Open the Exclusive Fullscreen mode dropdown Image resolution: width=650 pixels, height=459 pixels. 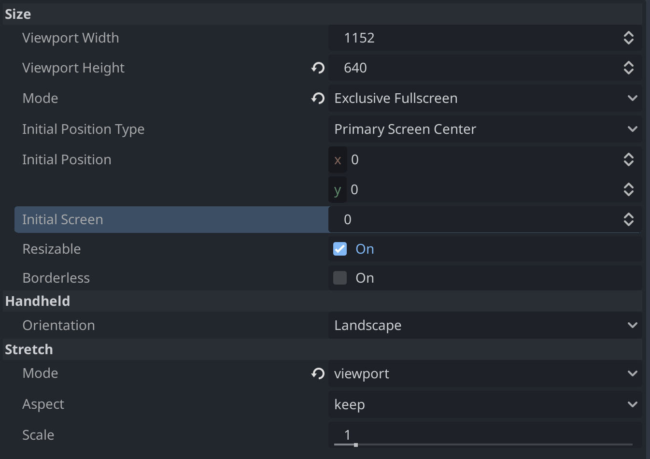point(485,99)
